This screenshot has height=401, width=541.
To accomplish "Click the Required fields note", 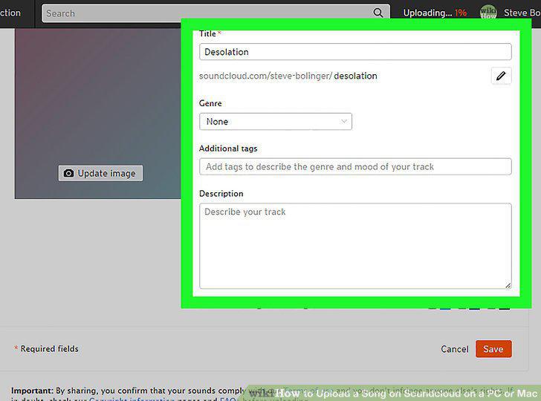I will (46, 348).
